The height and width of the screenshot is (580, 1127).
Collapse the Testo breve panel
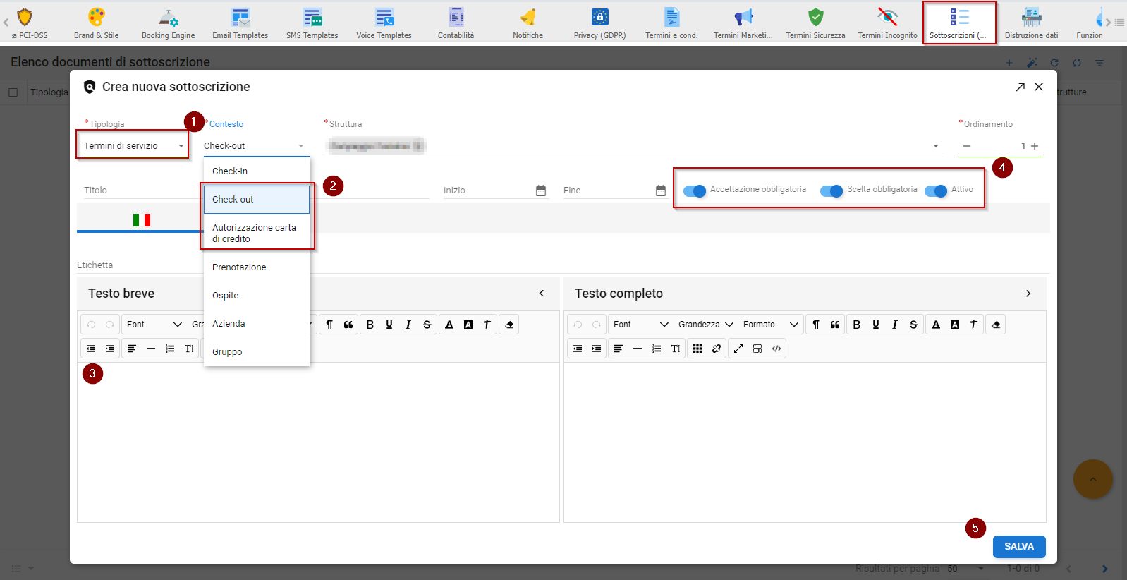pyautogui.click(x=542, y=294)
